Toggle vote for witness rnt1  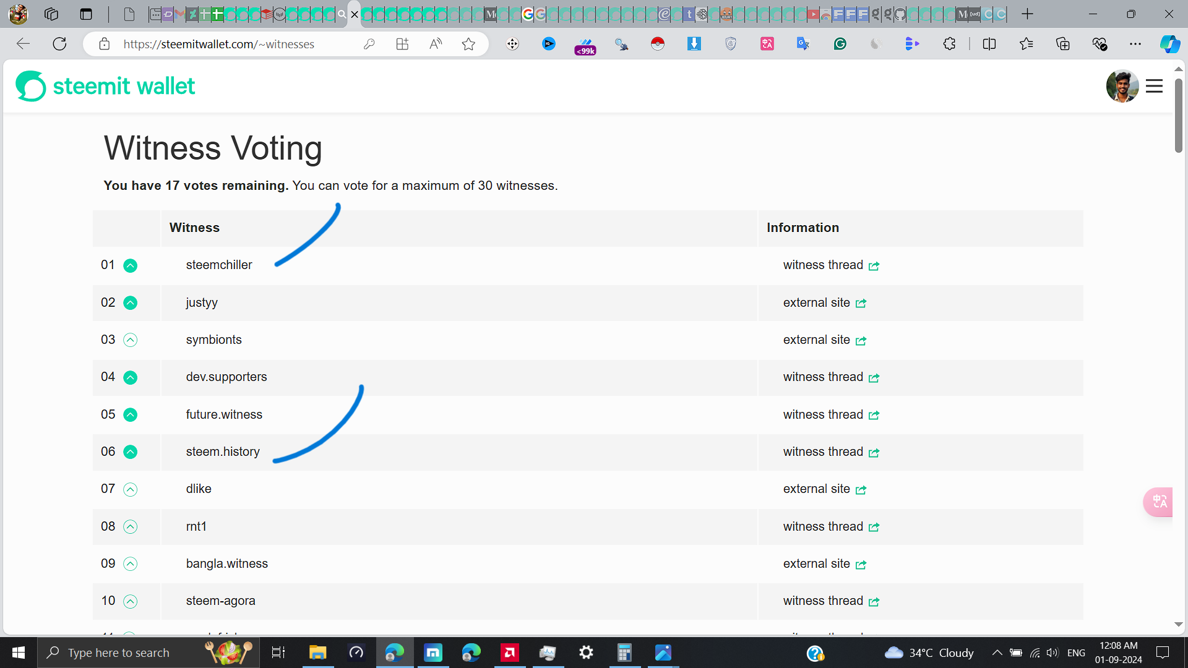point(130,527)
